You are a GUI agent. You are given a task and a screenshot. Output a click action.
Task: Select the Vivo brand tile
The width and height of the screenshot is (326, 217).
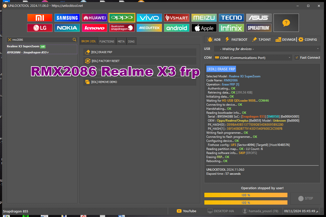click(149, 18)
